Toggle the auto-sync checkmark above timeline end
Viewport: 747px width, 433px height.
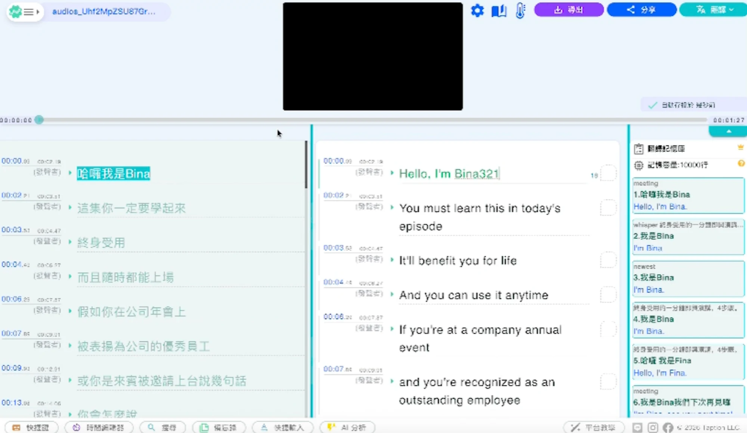652,105
